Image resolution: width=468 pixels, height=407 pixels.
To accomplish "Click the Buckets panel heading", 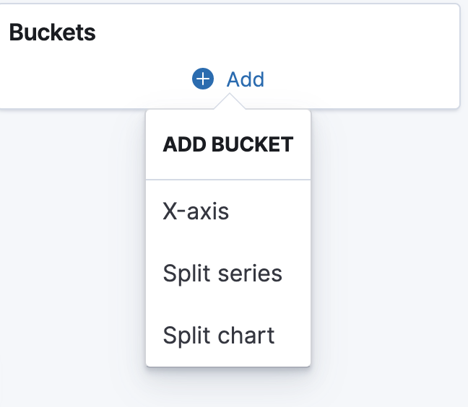I will [x=53, y=32].
